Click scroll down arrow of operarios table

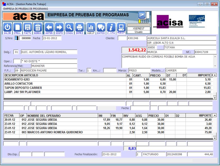pos(215,138)
